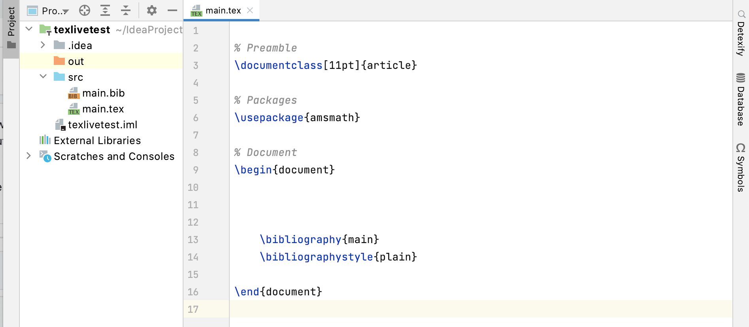Expand Scratches and Consoles
749x327 pixels.
[x=28, y=156]
